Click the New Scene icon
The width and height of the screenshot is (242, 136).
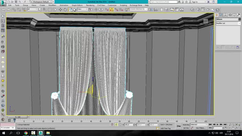9,2
